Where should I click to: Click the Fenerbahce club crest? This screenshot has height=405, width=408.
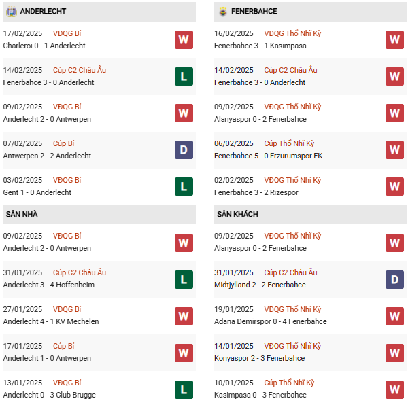click(223, 12)
